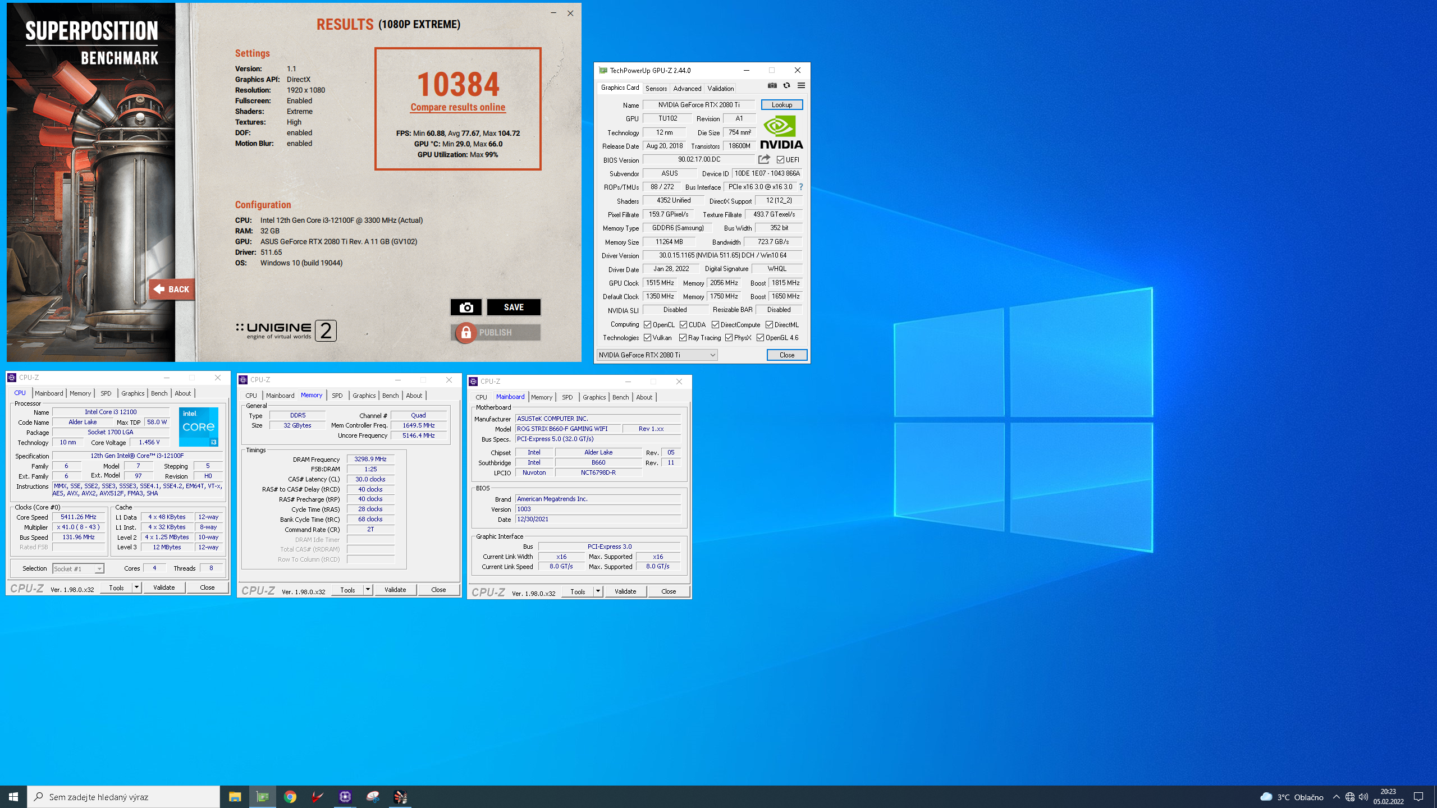Screen dimensions: 1437x808
Task: Expand Tools arrow in the Memory tab window
Action: pyautogui.click(x=368, y=590)
